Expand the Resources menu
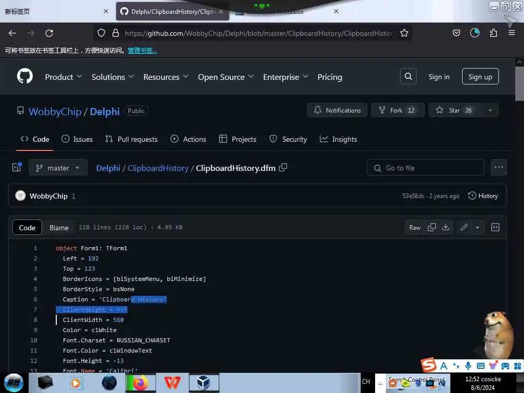This screenshot has height=393, width=524. [166, 77]
